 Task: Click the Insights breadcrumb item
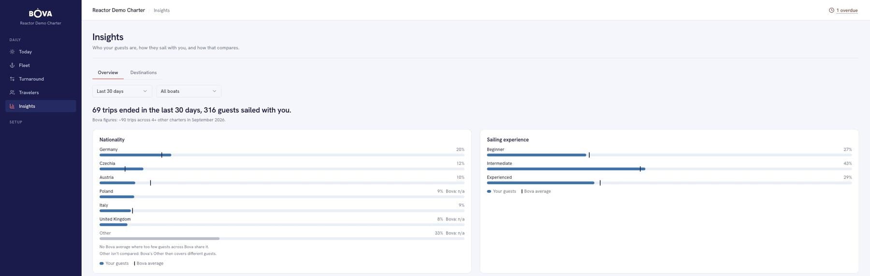click(x=161, y=10)
